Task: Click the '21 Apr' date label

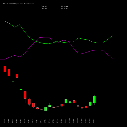Action: tap(37, 121)
